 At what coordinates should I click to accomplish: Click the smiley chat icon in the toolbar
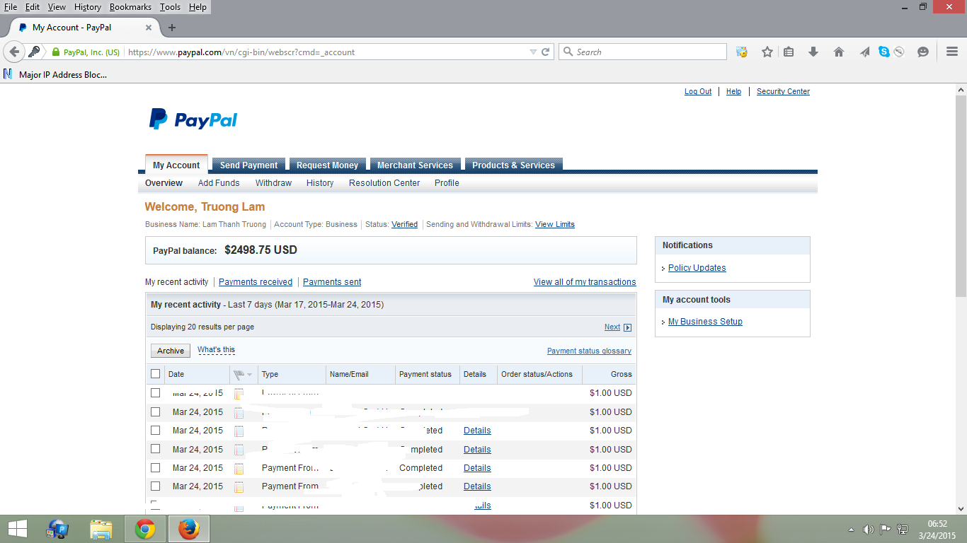coord(923,52)
